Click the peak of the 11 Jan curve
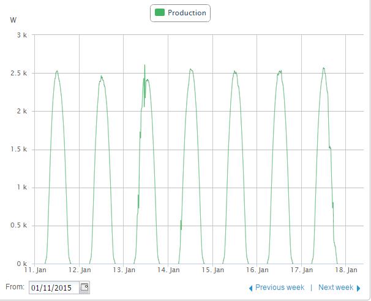Screen dimensions: 371x301 [57, 71]
